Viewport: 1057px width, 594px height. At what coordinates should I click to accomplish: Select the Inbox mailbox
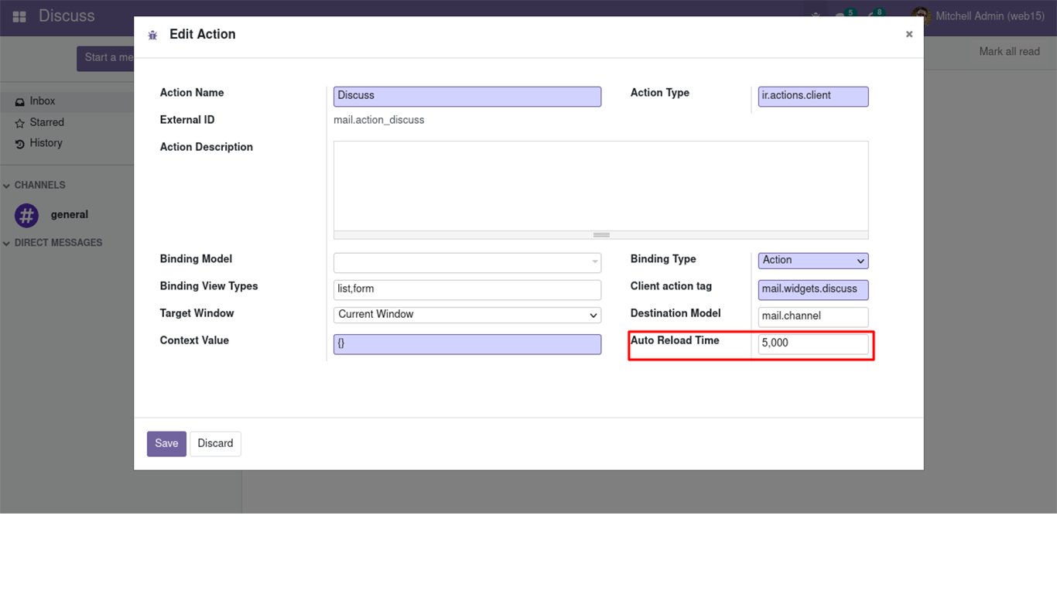[43, 101]
